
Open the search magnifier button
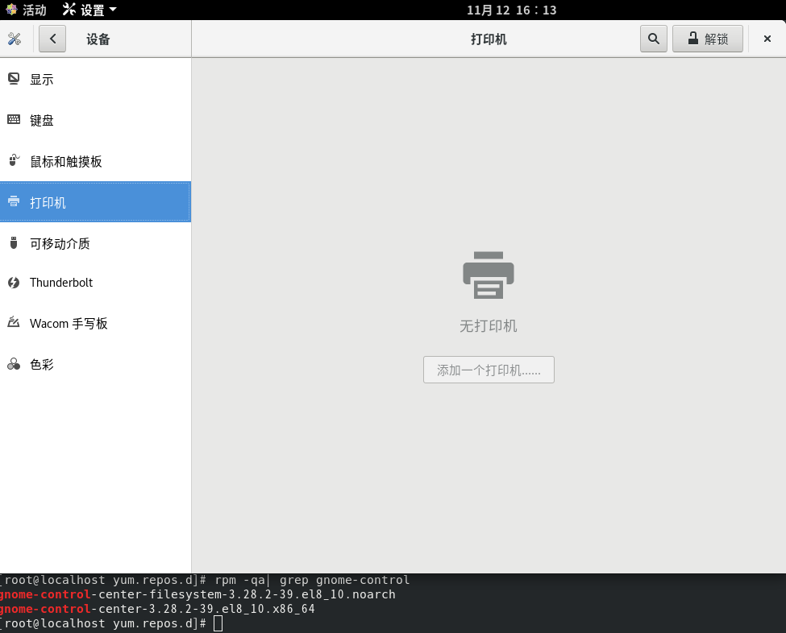653,39
